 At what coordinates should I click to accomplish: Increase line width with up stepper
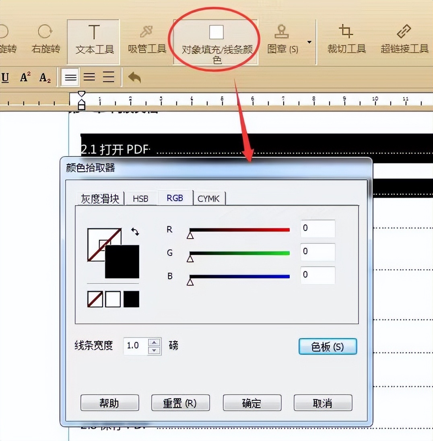(154, 342)
